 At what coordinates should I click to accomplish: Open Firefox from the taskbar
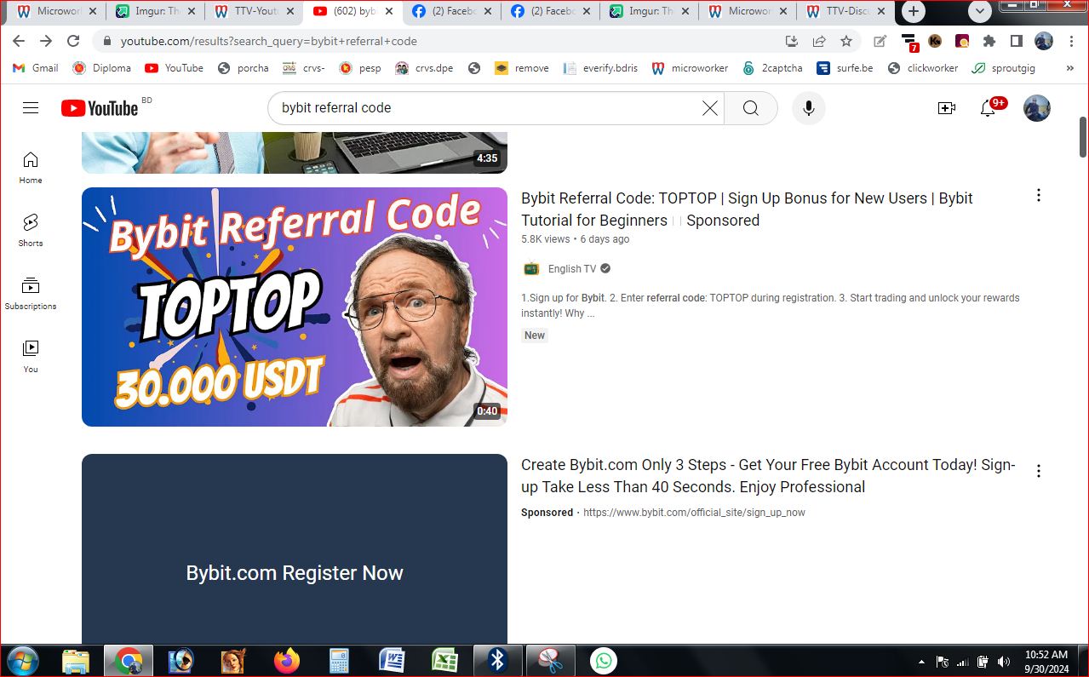[287, 661]
